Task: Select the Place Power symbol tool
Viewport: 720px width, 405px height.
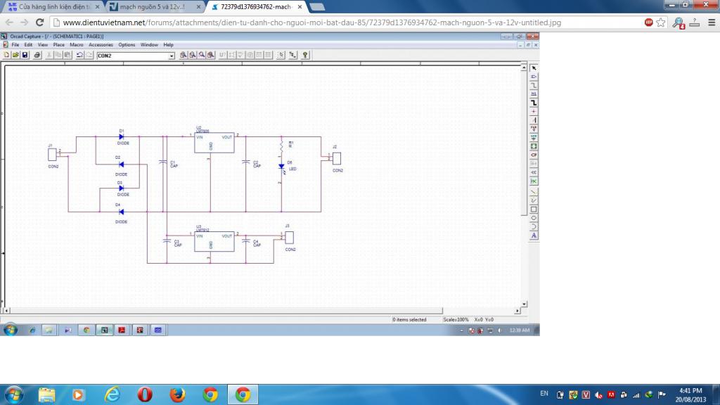Action: click(x=534, y=129)
